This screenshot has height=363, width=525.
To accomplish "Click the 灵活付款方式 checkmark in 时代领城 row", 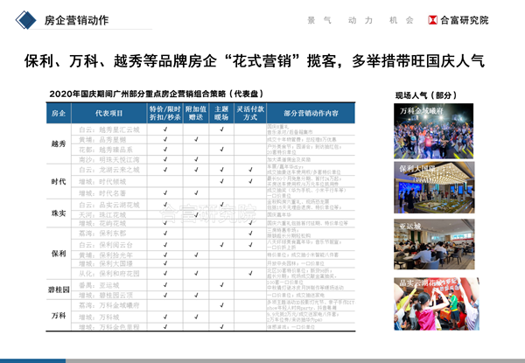I will coord(250,181).
